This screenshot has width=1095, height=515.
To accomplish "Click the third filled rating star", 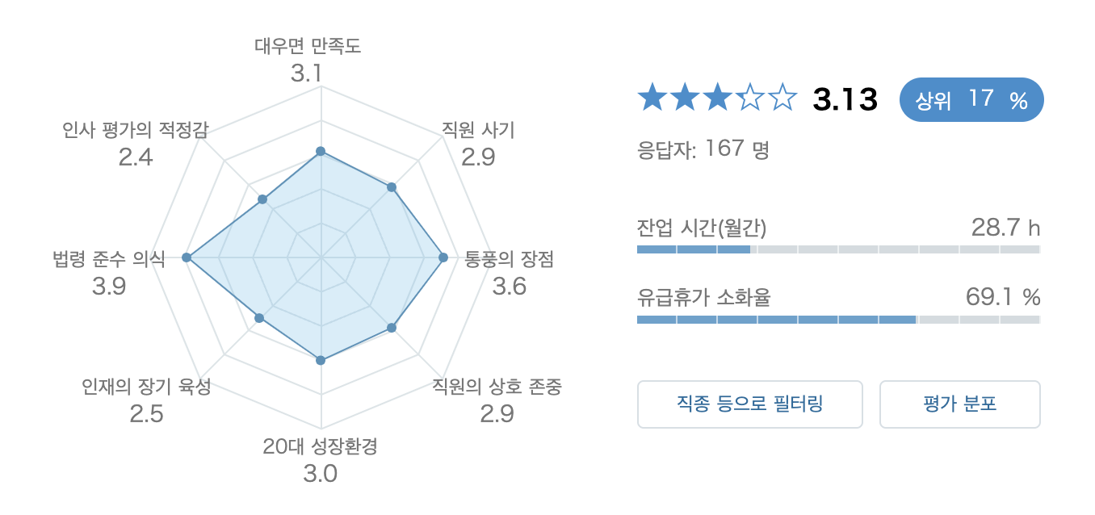I will point(716,99).
